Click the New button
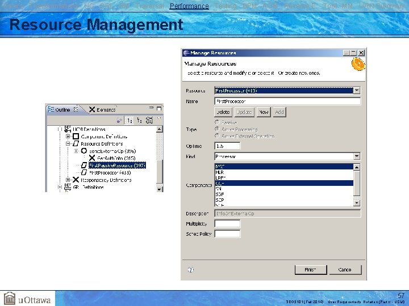 (x=264, y=112)
